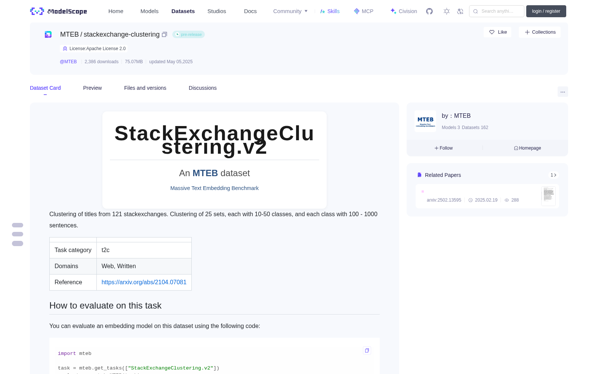Image resolution: width=598 pixels, height=374 pixels.
Task: Click the MTEB organization logo thumbnail
Action: tap(425, 121)
